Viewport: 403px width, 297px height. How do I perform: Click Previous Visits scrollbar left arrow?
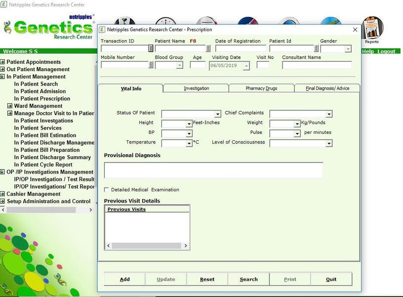click(109, 246)
